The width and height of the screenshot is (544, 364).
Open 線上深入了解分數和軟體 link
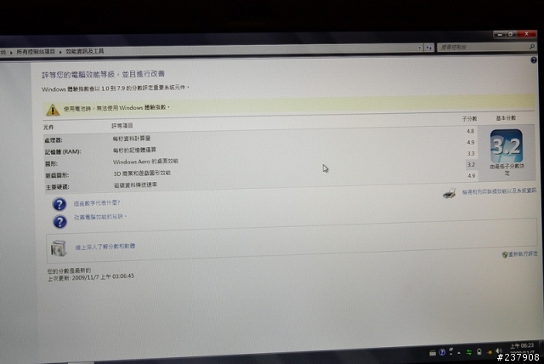coord(105,247)
